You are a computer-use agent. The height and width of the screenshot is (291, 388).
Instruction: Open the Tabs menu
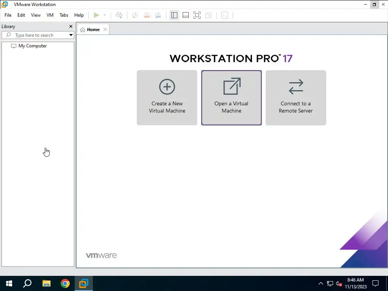[64, 15]
